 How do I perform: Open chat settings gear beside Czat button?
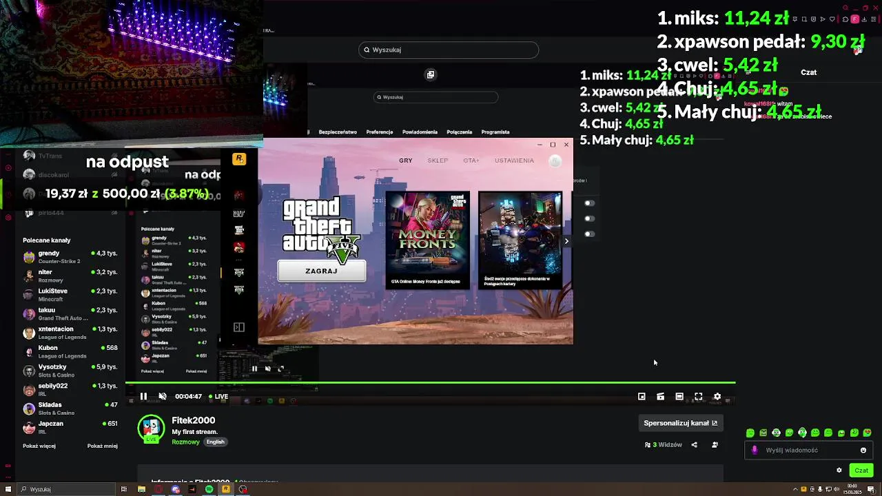click(839, 471)
